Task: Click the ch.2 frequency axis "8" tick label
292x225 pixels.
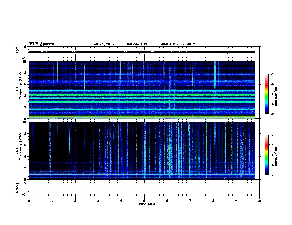Action: 25,134
